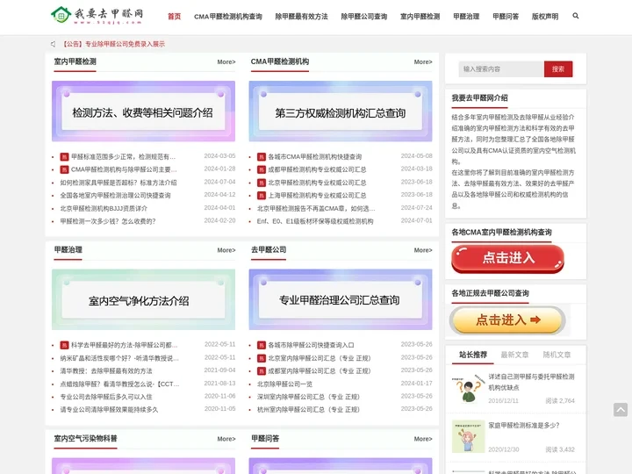The width and height of the screenshot is (632, 474).
Task: Click the red 搜索 button
Action: click(x=558, y=69)
